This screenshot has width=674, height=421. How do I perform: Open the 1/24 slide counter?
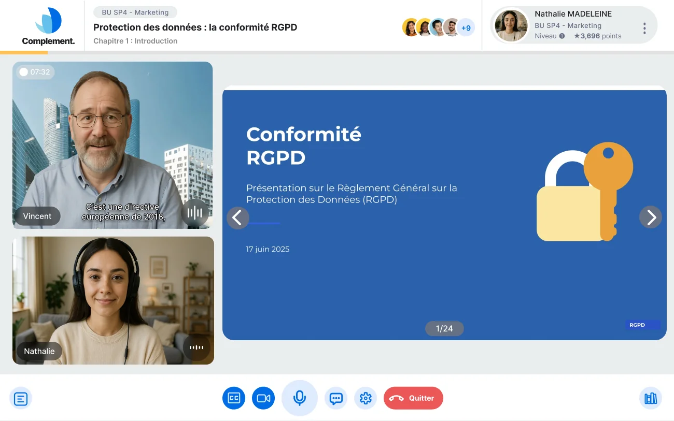444,328
